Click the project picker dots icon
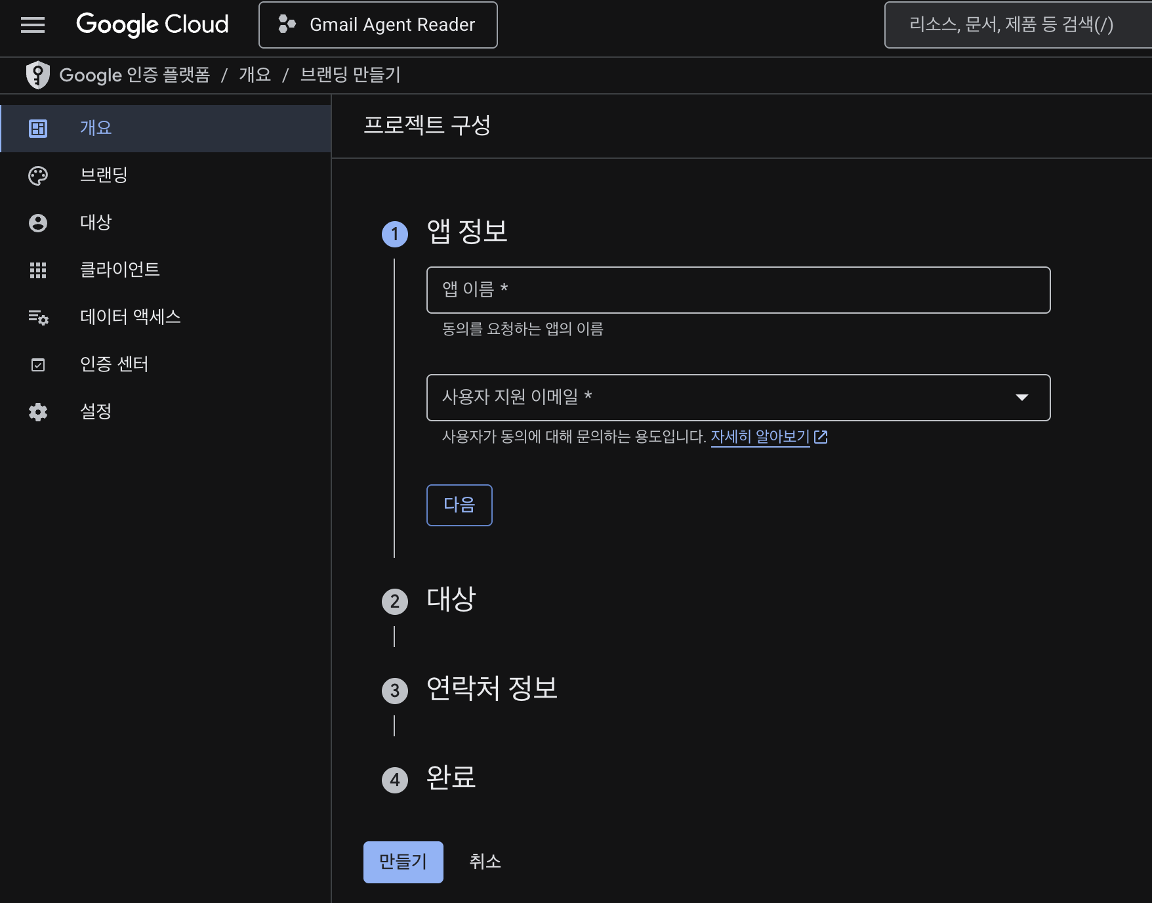This screenshot has width=1152, height=903. tap(287, 25)
